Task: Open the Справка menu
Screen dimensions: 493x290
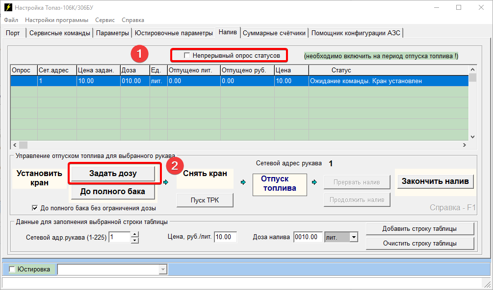Action: 132,20
